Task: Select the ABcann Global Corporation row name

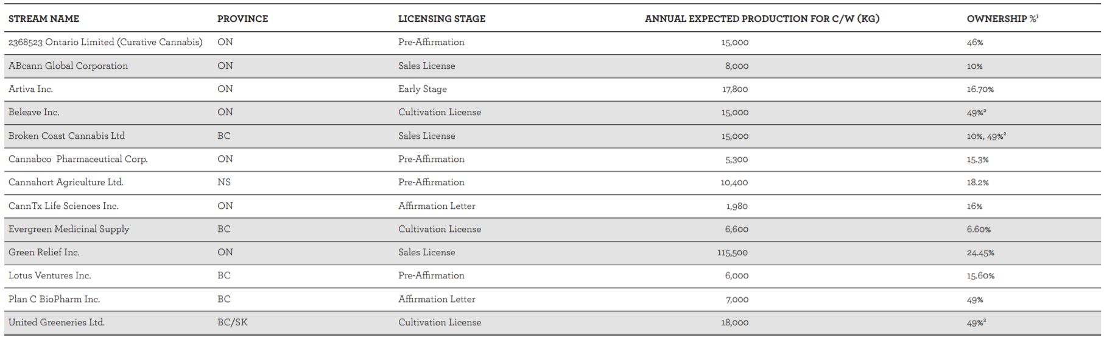Action: (68, 66)
